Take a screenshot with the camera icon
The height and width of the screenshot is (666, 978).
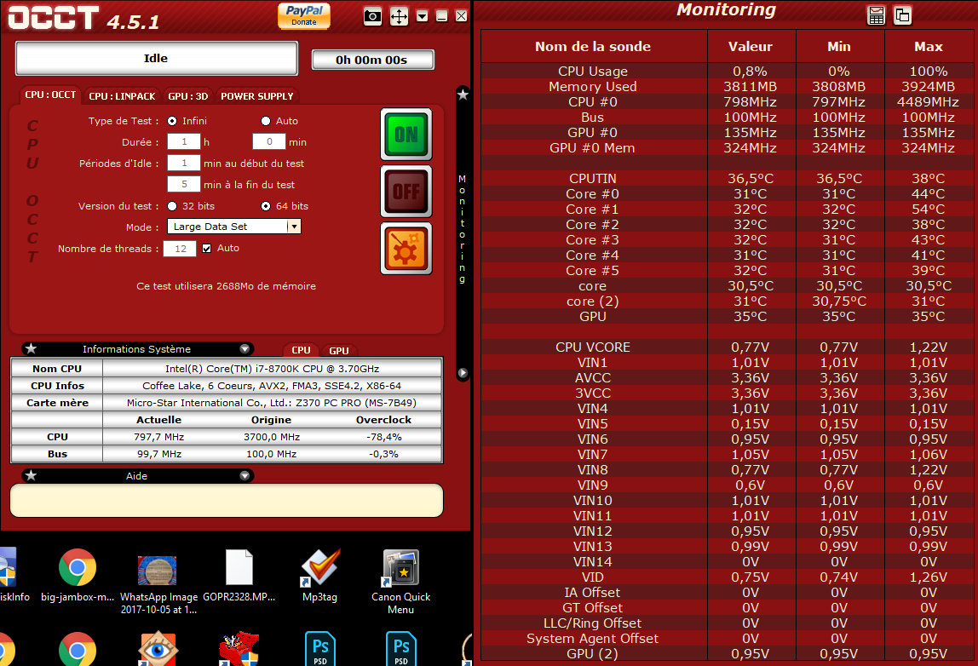pyautogui.click(x=372, y=16)
